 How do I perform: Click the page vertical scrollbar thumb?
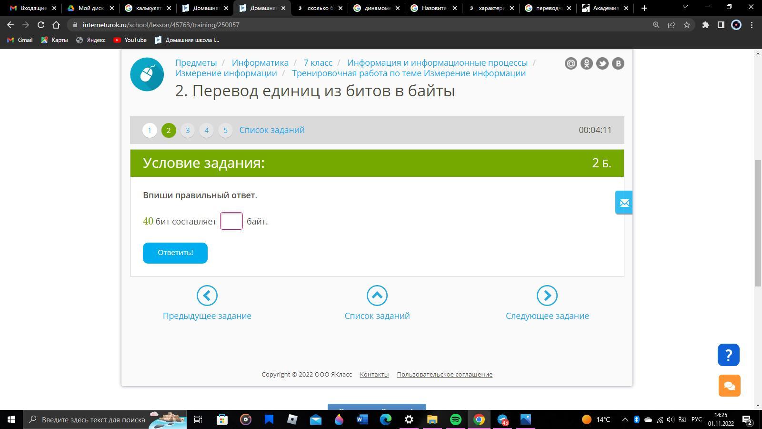(x=758, y=223)
